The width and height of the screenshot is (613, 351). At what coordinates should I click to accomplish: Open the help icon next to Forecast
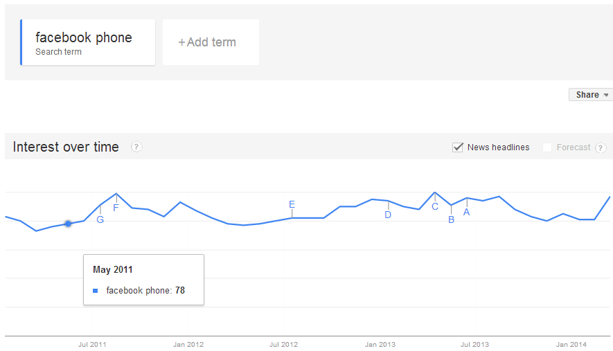pyautogui.click(x=601, y=147)
